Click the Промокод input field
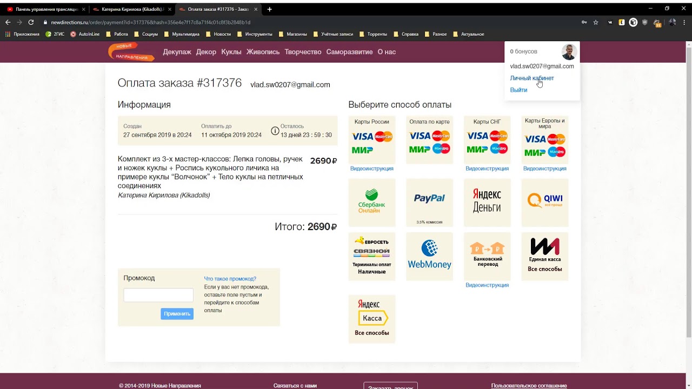Viewport: 692px width, 389px height. click(158, 295)
